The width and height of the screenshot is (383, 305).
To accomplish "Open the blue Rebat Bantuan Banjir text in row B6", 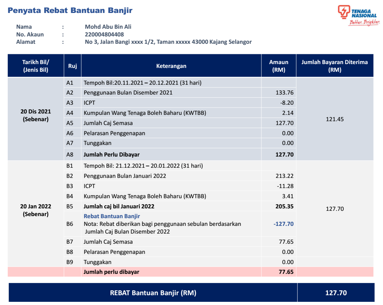I will coord(112,216).
